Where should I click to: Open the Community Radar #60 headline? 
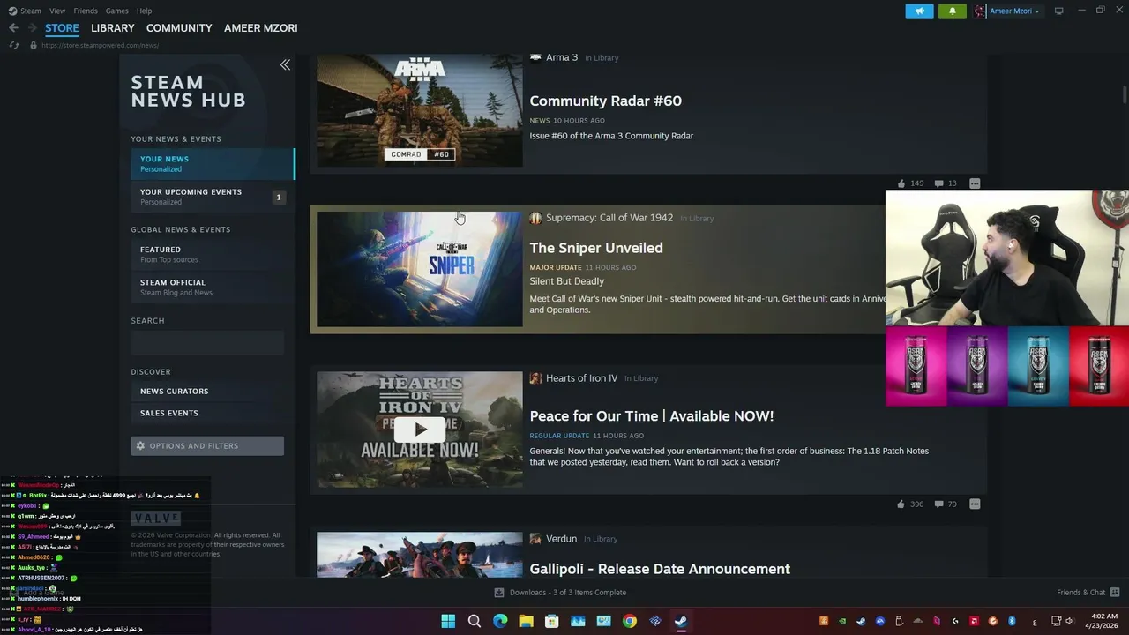point(605,101)
